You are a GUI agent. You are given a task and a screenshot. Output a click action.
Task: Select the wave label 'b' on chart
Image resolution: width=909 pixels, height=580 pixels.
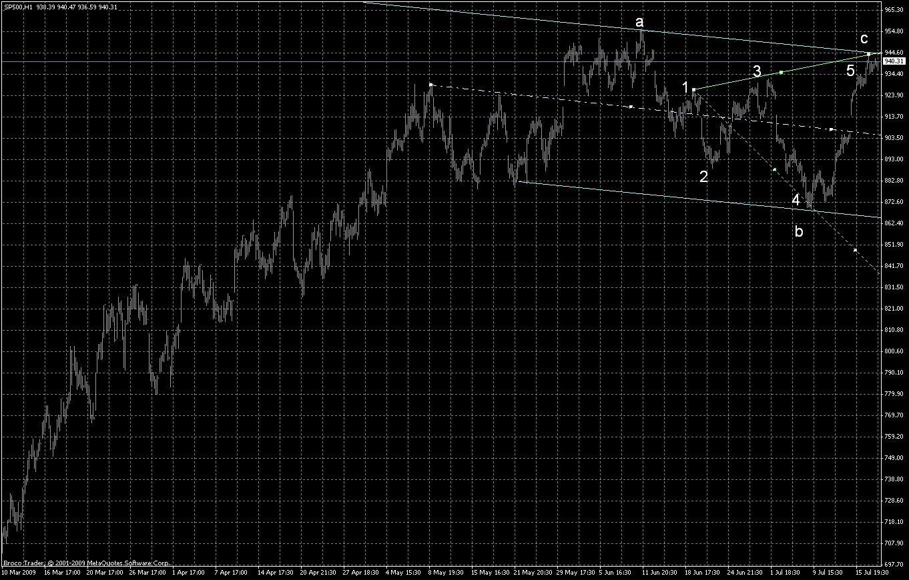(x=799, y=231)
